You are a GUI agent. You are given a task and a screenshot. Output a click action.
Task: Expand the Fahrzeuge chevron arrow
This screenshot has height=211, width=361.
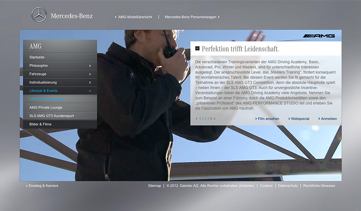[x=90, y=74]
